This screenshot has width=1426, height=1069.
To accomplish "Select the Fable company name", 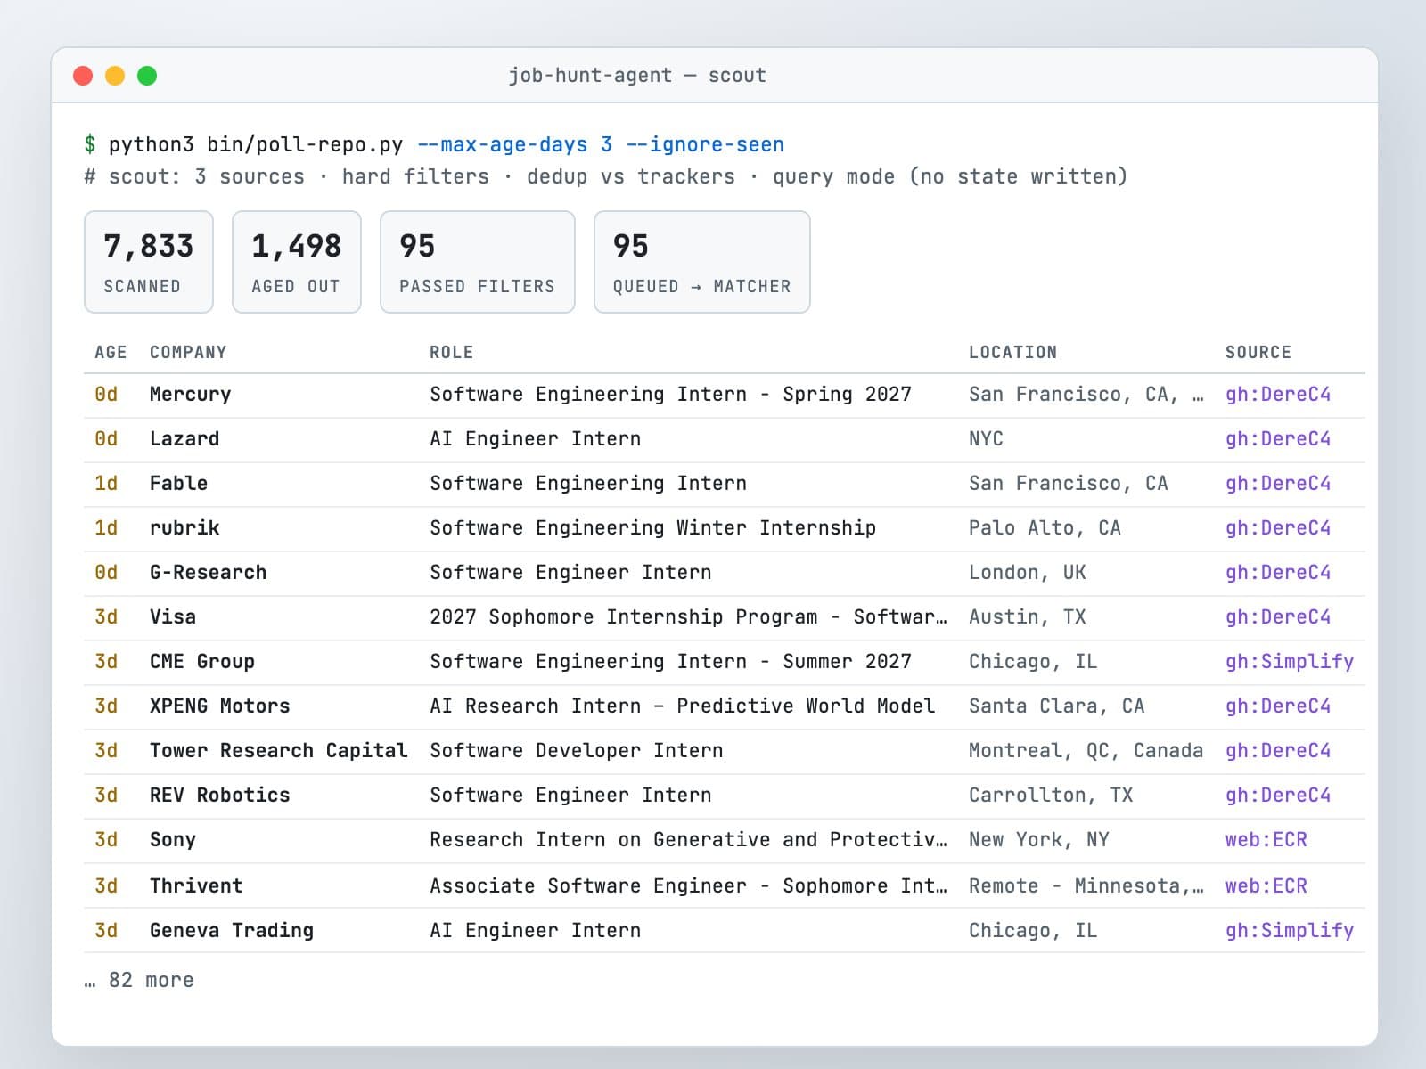I will 178,484.
